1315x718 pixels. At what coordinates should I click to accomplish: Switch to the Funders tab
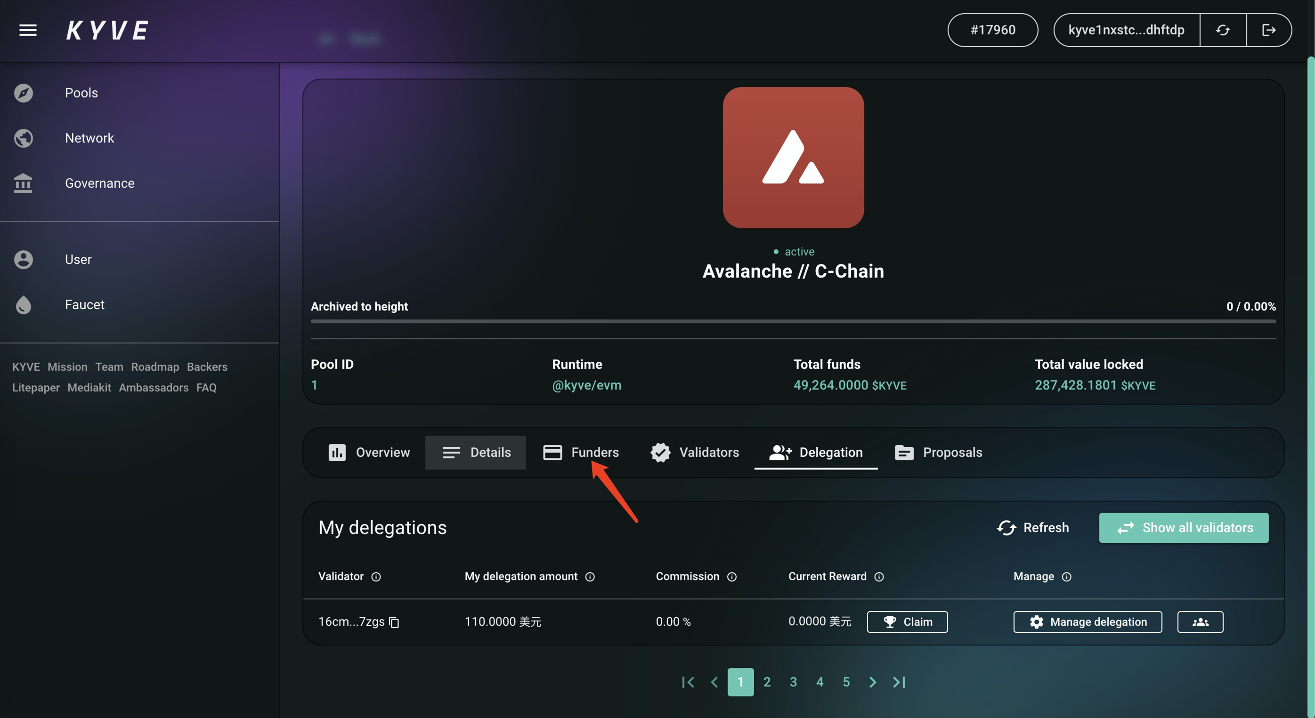[x=581, y=452]
